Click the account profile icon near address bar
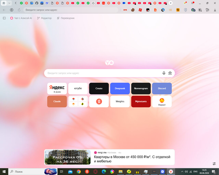219x175 pixels. pos(11,10)
